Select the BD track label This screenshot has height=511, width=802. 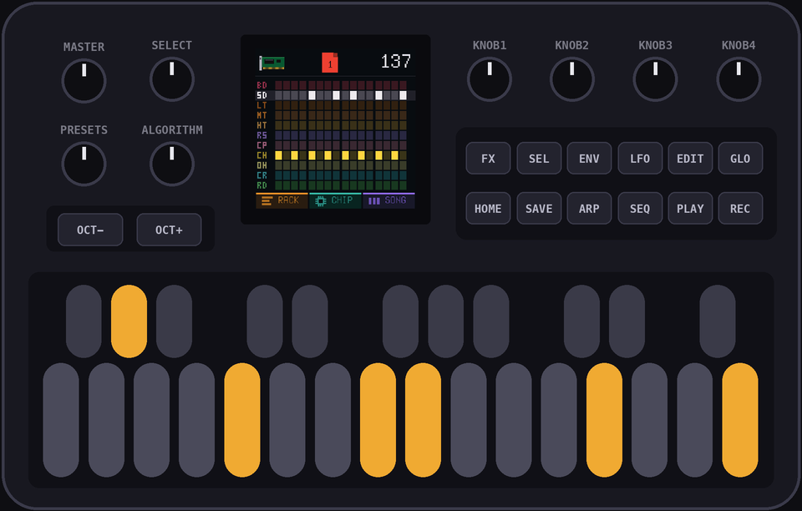[261, 85]
